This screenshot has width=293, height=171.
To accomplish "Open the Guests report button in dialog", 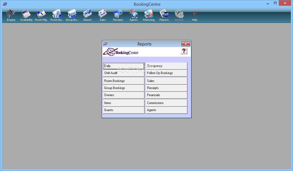I will pyautogui.click(x=124, y=110).
